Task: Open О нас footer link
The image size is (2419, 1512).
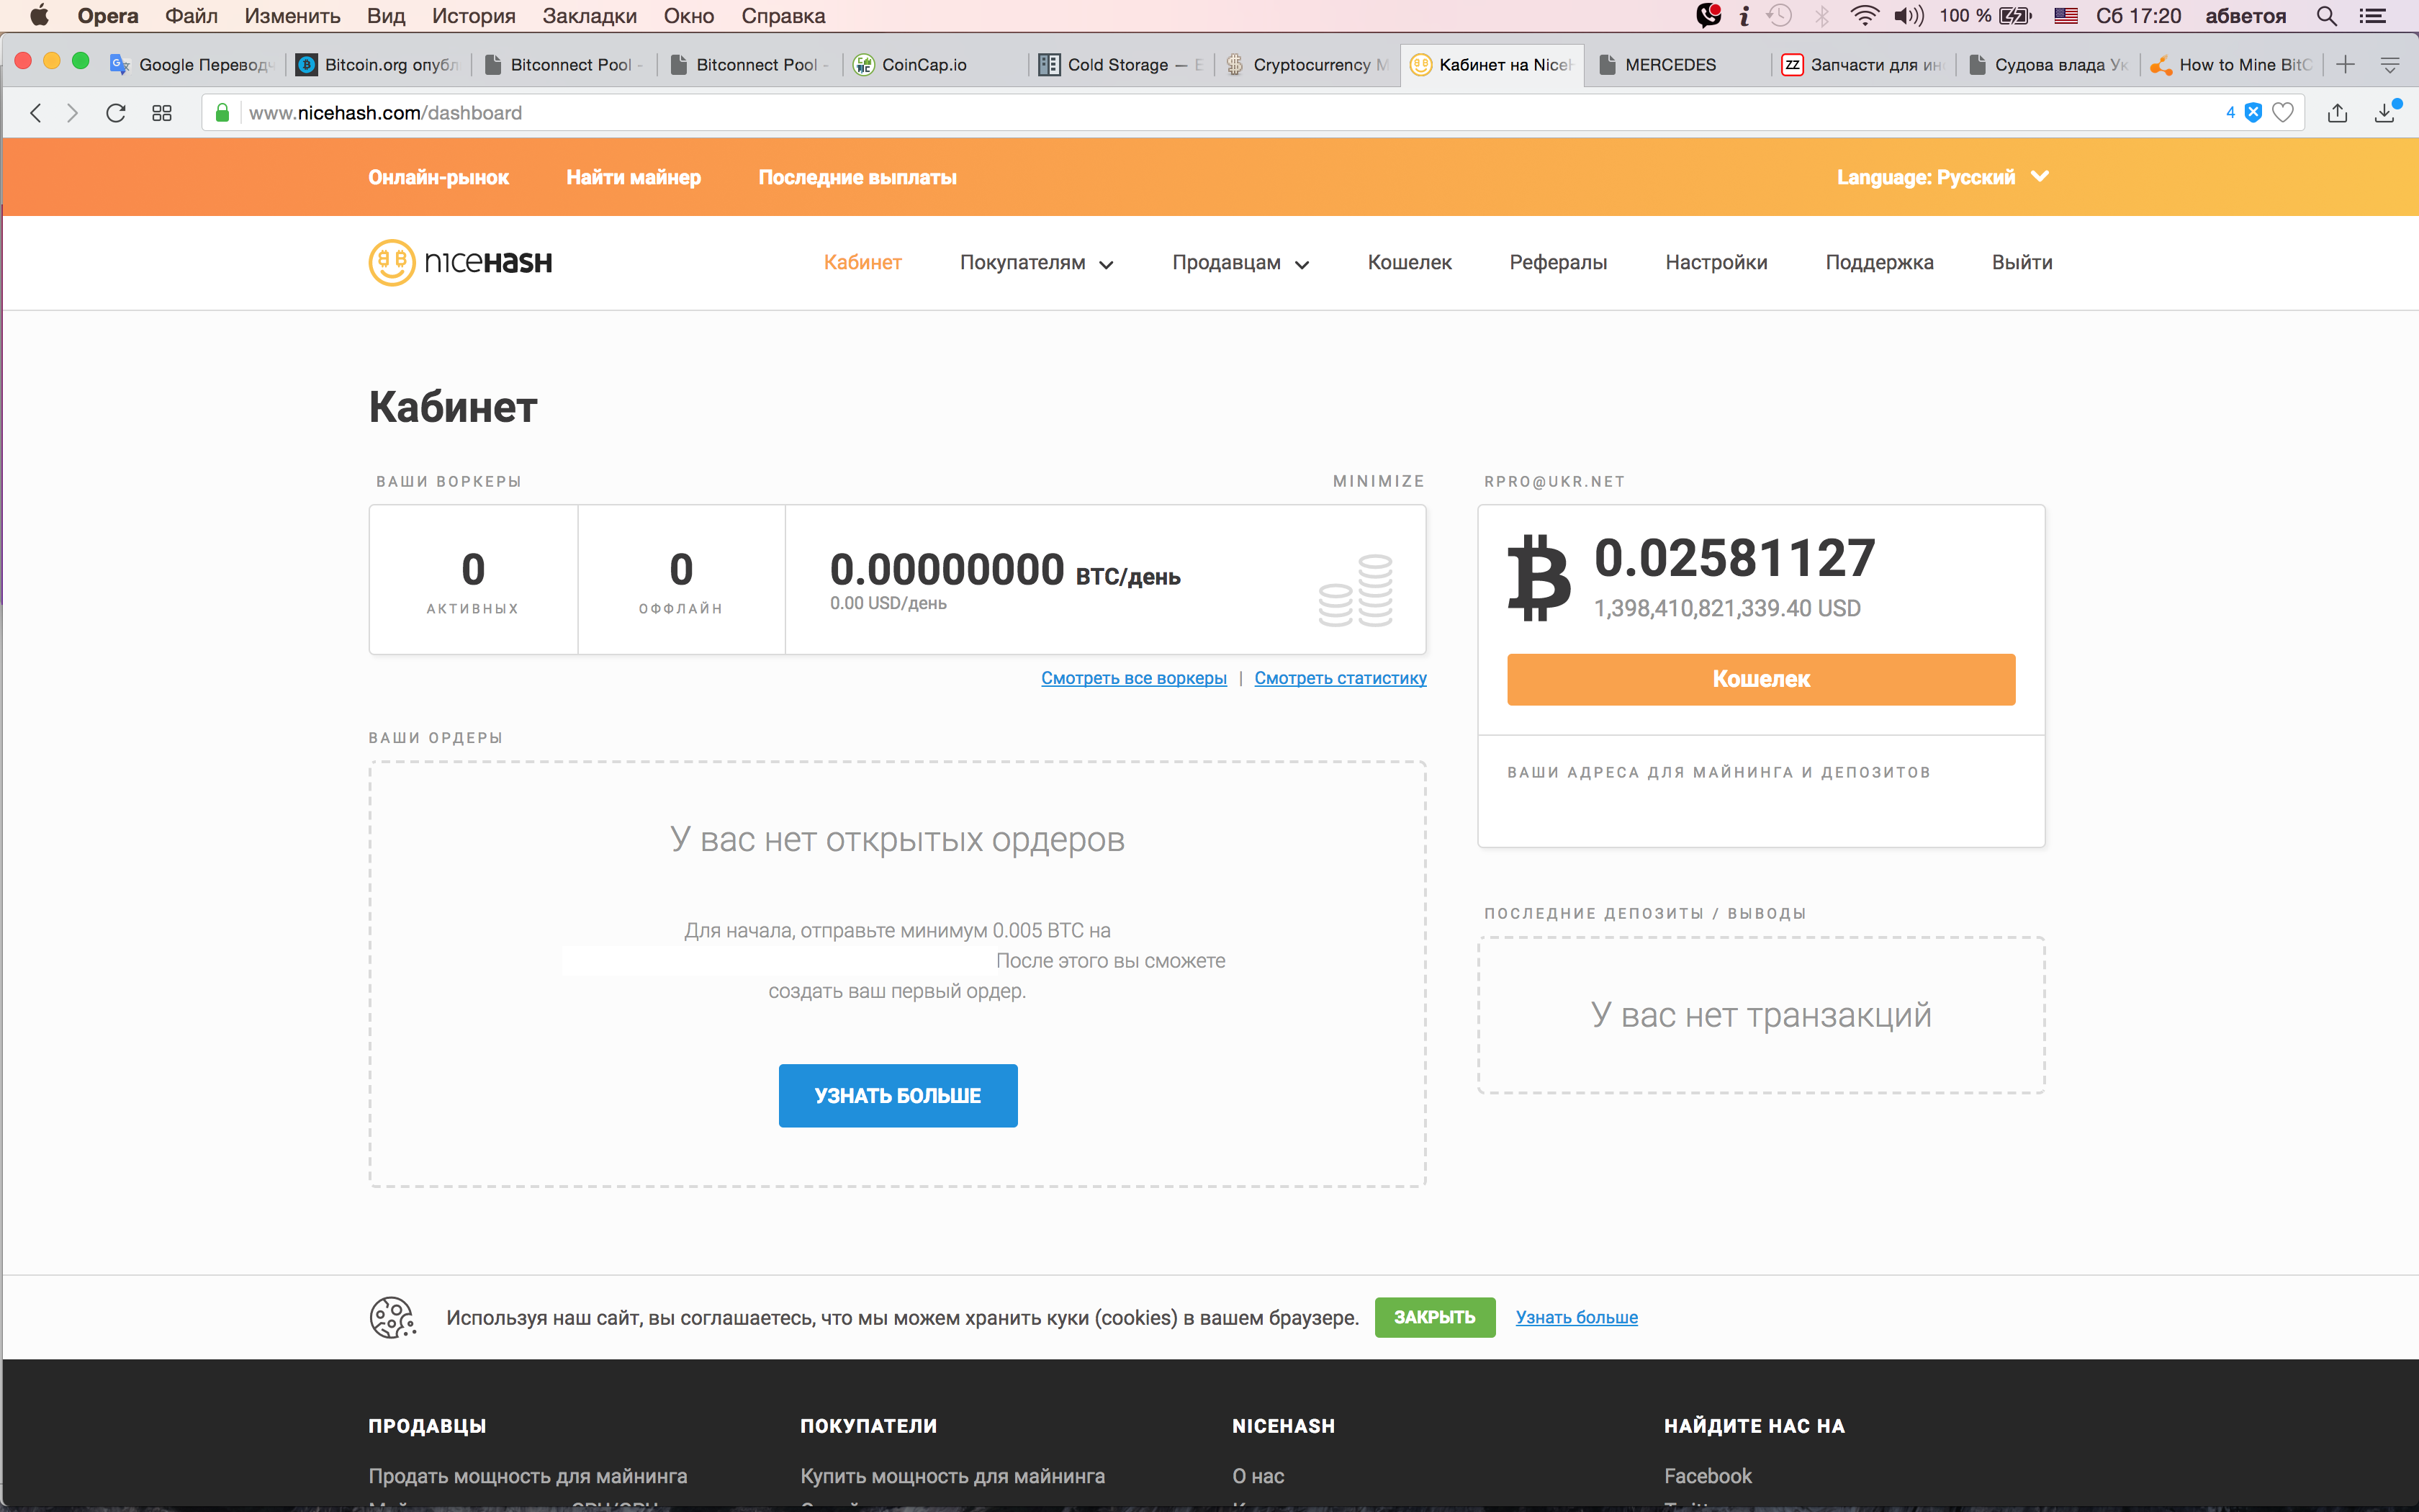Action: (1258, 1476)
